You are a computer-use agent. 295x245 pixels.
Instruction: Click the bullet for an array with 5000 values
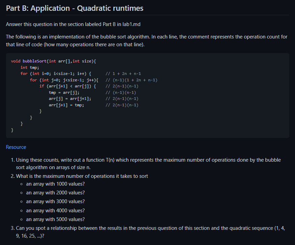(55, 219)
